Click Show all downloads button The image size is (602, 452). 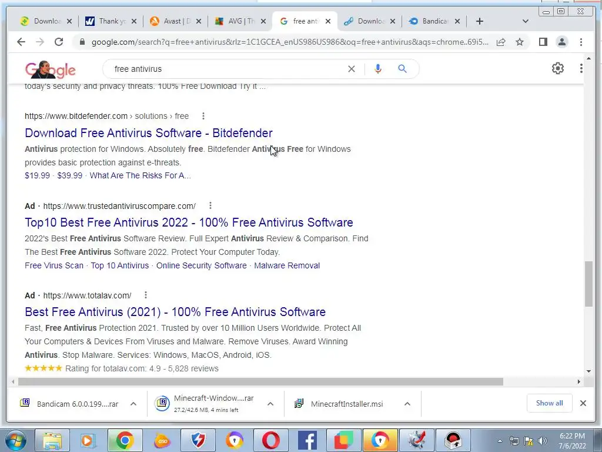point(550,403)
